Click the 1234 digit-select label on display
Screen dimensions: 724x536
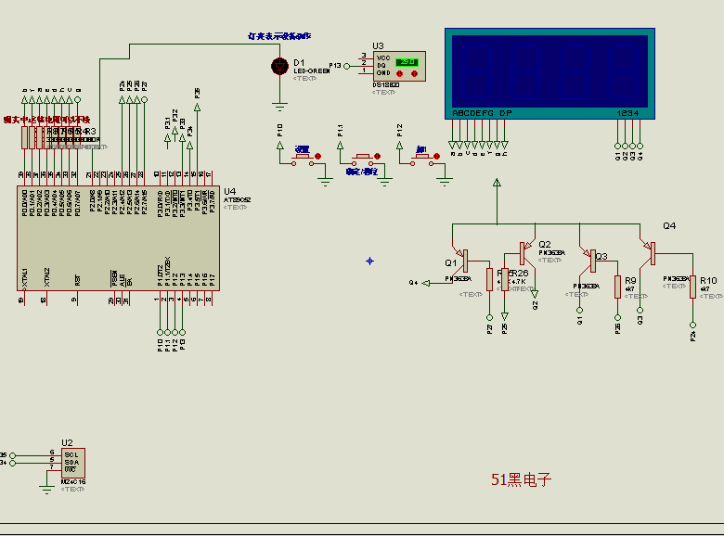pyautogui.click(x=628, y=113)
